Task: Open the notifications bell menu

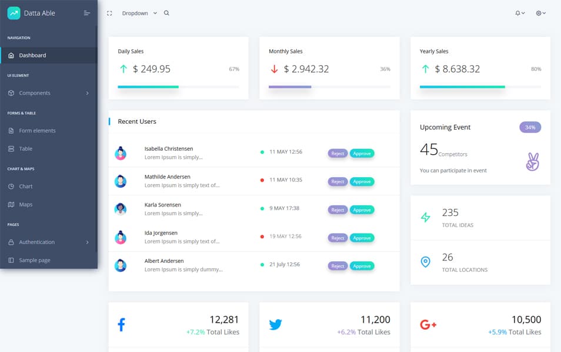Action: click(x=519, y=13)
